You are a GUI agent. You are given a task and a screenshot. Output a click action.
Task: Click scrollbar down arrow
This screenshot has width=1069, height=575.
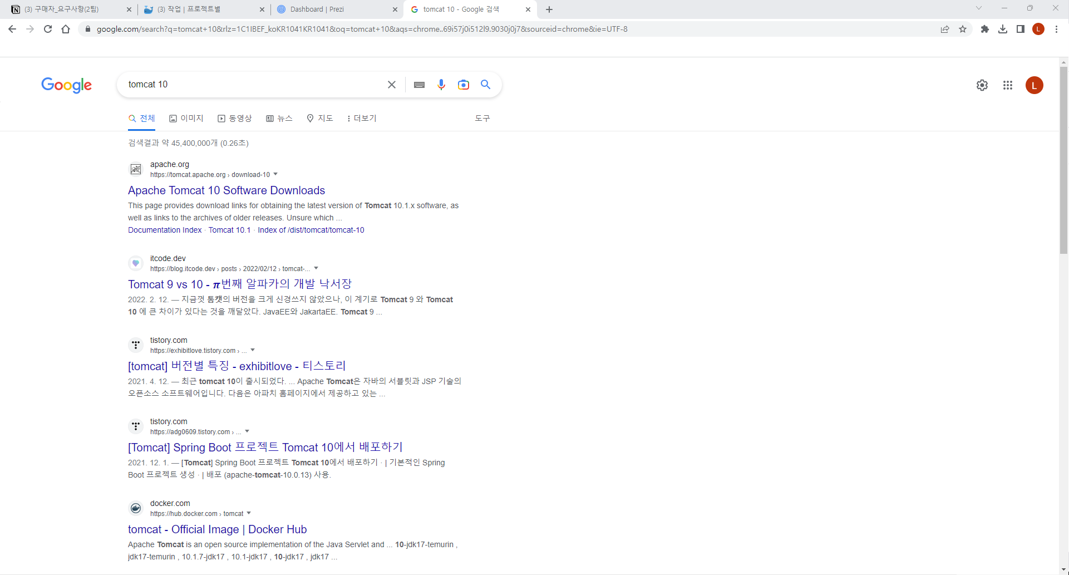1063,570
